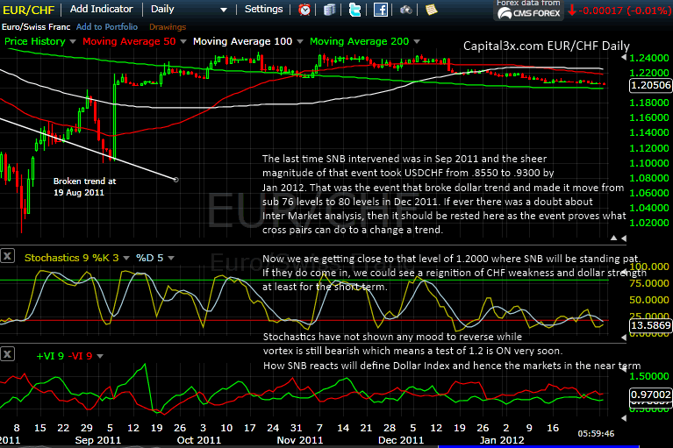
Task: Select the Moving Average 200 label
Action: pos(359,41)
